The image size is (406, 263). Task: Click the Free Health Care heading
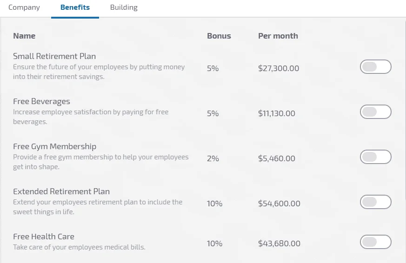44,237
